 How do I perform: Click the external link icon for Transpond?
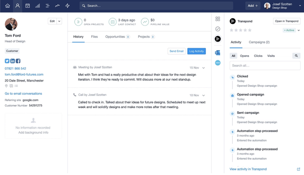pyautogui.click(x=298, y=169)
